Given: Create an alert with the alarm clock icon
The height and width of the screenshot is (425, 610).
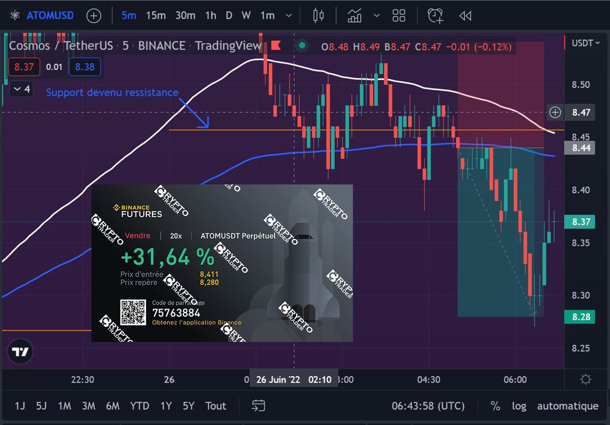Looking at the screenshot, I should coord(435,16).
